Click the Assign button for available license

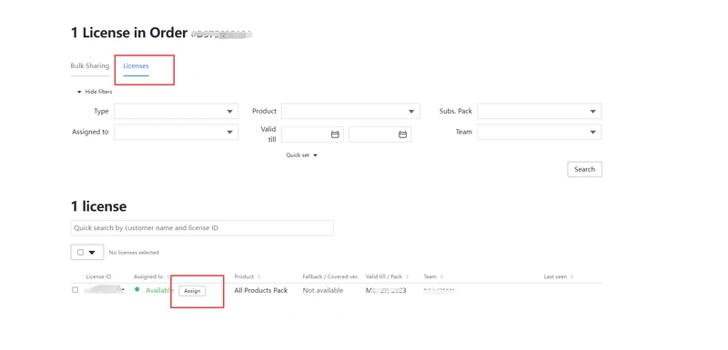pyautogui.click(x=192, y=291)
